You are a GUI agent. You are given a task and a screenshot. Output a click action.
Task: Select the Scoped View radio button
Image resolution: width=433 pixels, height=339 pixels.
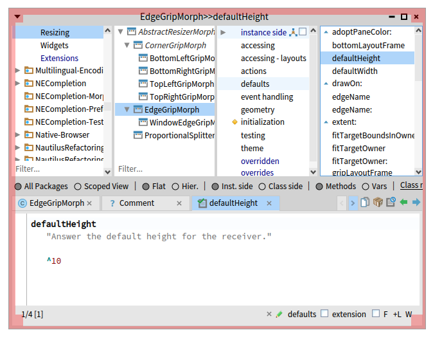[78, 187]
